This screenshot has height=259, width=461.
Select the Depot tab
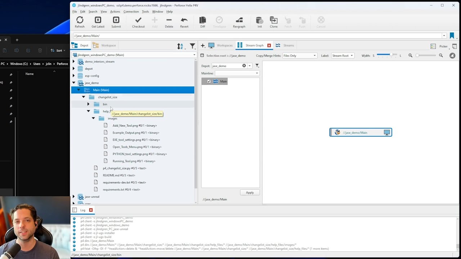[80, 46]
